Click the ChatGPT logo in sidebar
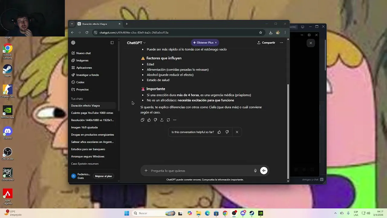Image resolution: width=387 pixels, height=218 pixels. click(73, 43)
